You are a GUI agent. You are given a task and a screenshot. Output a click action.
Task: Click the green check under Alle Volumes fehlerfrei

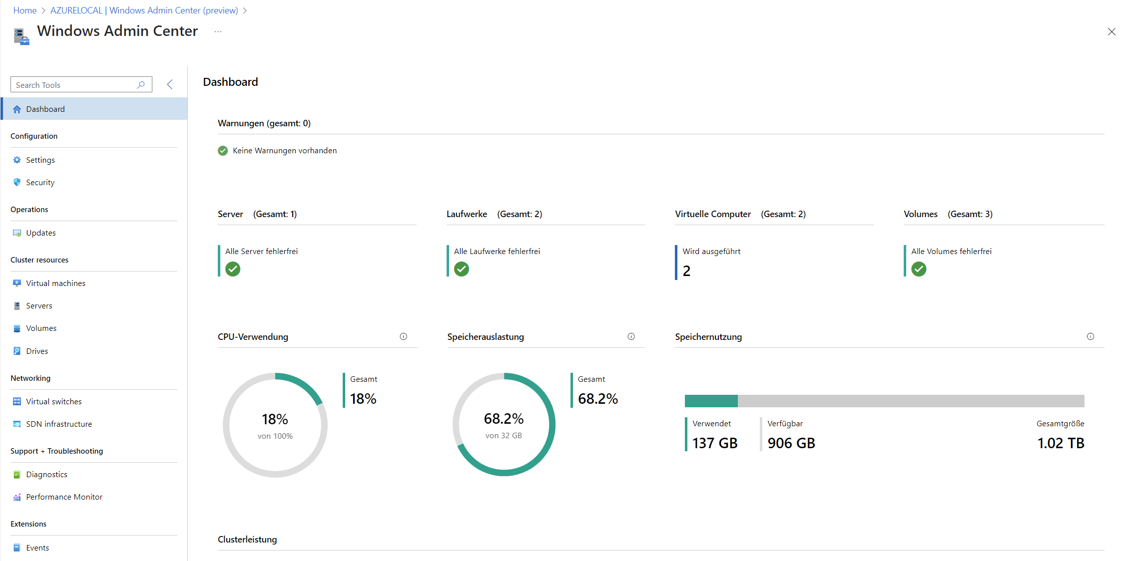tap(919, 270)
